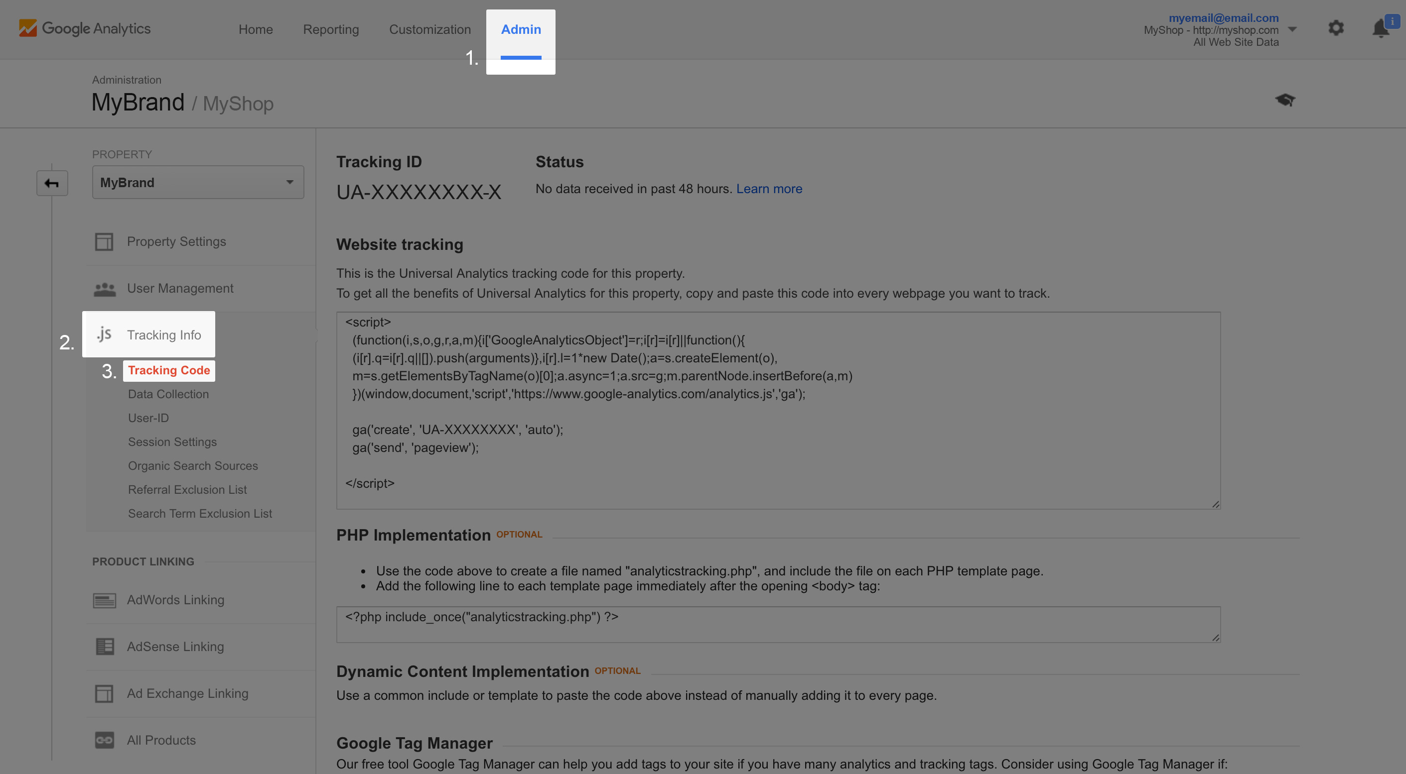This screenshot has height=774, width=1406.
Task: Click the All Web Site Data text
Action: tap(1236, 42)
